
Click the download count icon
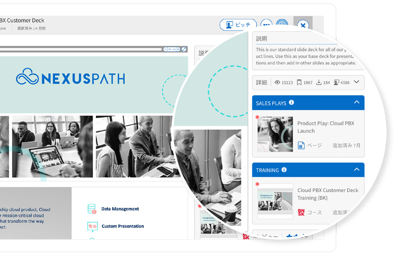point(319,82)
